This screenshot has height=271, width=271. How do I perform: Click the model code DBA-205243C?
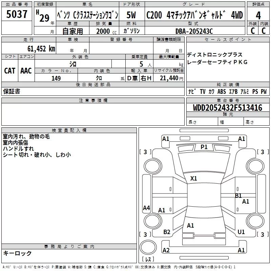click(x=194, y=31)
